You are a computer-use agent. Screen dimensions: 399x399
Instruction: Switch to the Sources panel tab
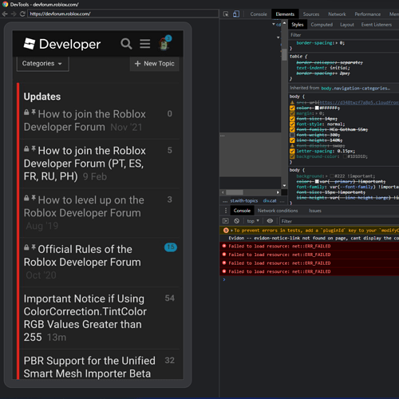(x=310, y=14)
